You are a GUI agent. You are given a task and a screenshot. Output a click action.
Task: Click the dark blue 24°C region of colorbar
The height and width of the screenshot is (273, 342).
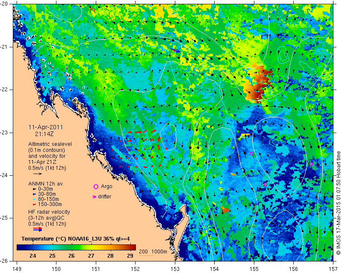(x=33, y=247)
